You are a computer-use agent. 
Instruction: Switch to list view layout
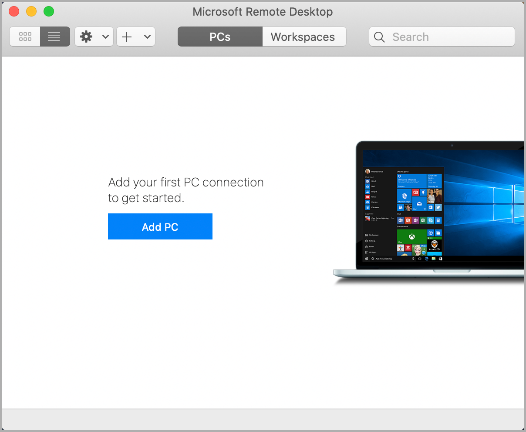point(54,37)
